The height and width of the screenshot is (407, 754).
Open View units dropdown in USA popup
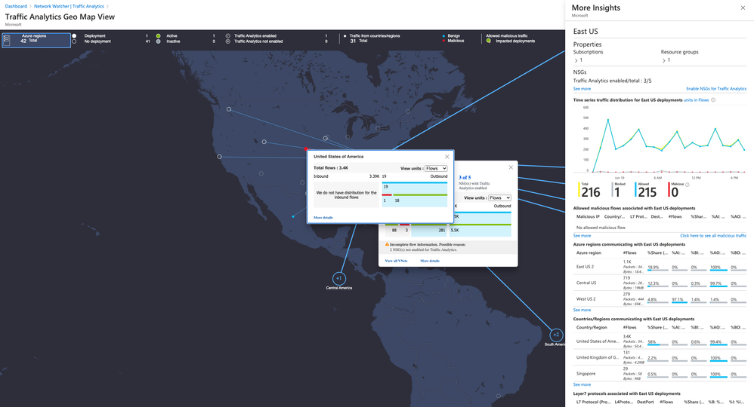tap(436, 169)
